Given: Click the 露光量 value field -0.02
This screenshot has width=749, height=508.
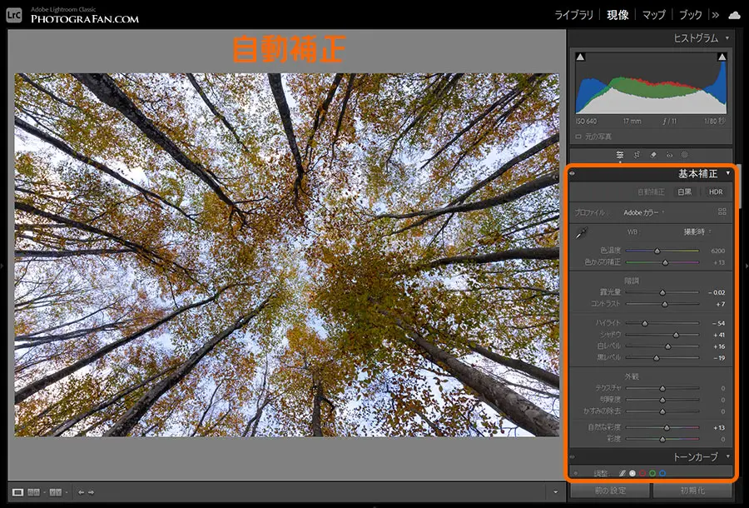Looking at the screenshot, I should click(716, 292).
